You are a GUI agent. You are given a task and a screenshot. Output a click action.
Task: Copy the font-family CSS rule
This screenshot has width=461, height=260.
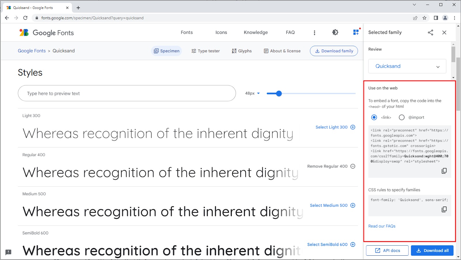(444, 209)
